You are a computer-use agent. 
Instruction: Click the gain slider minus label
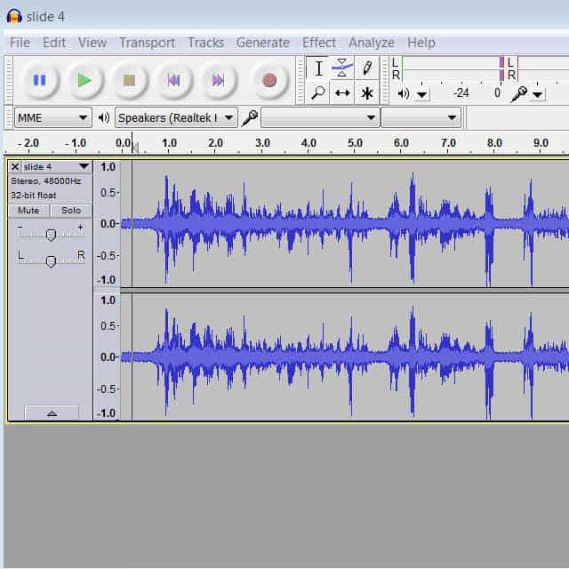(20, 228)
